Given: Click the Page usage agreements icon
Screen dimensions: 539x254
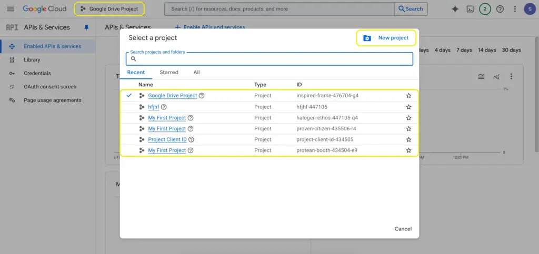Looking at the screenshot, I should 12,100.
